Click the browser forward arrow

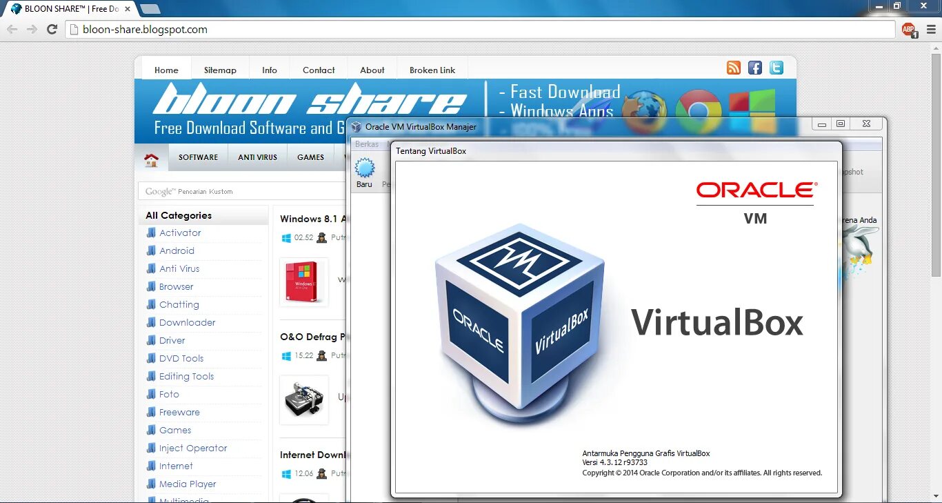[32, 29]
